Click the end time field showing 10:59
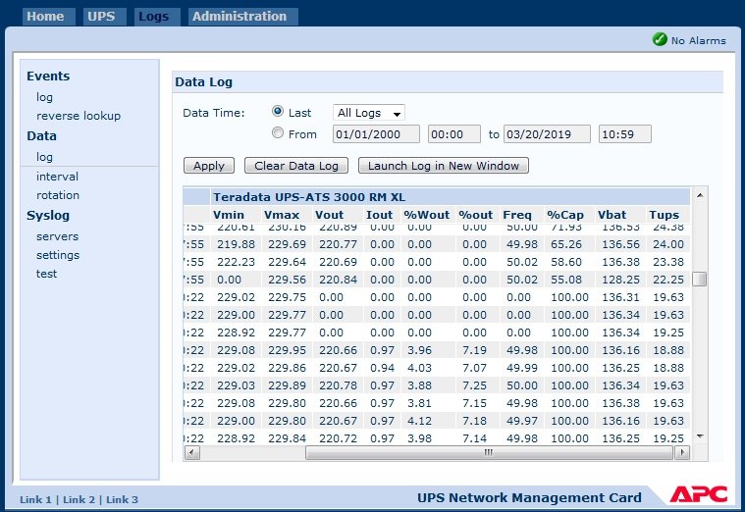Viewport: 745px width, 512px height. (624, 134)
